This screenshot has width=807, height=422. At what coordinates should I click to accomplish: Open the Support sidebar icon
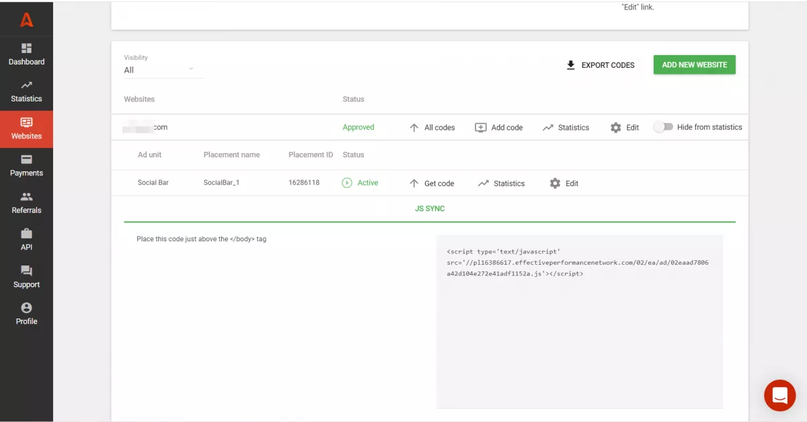[x=26, y=271]
